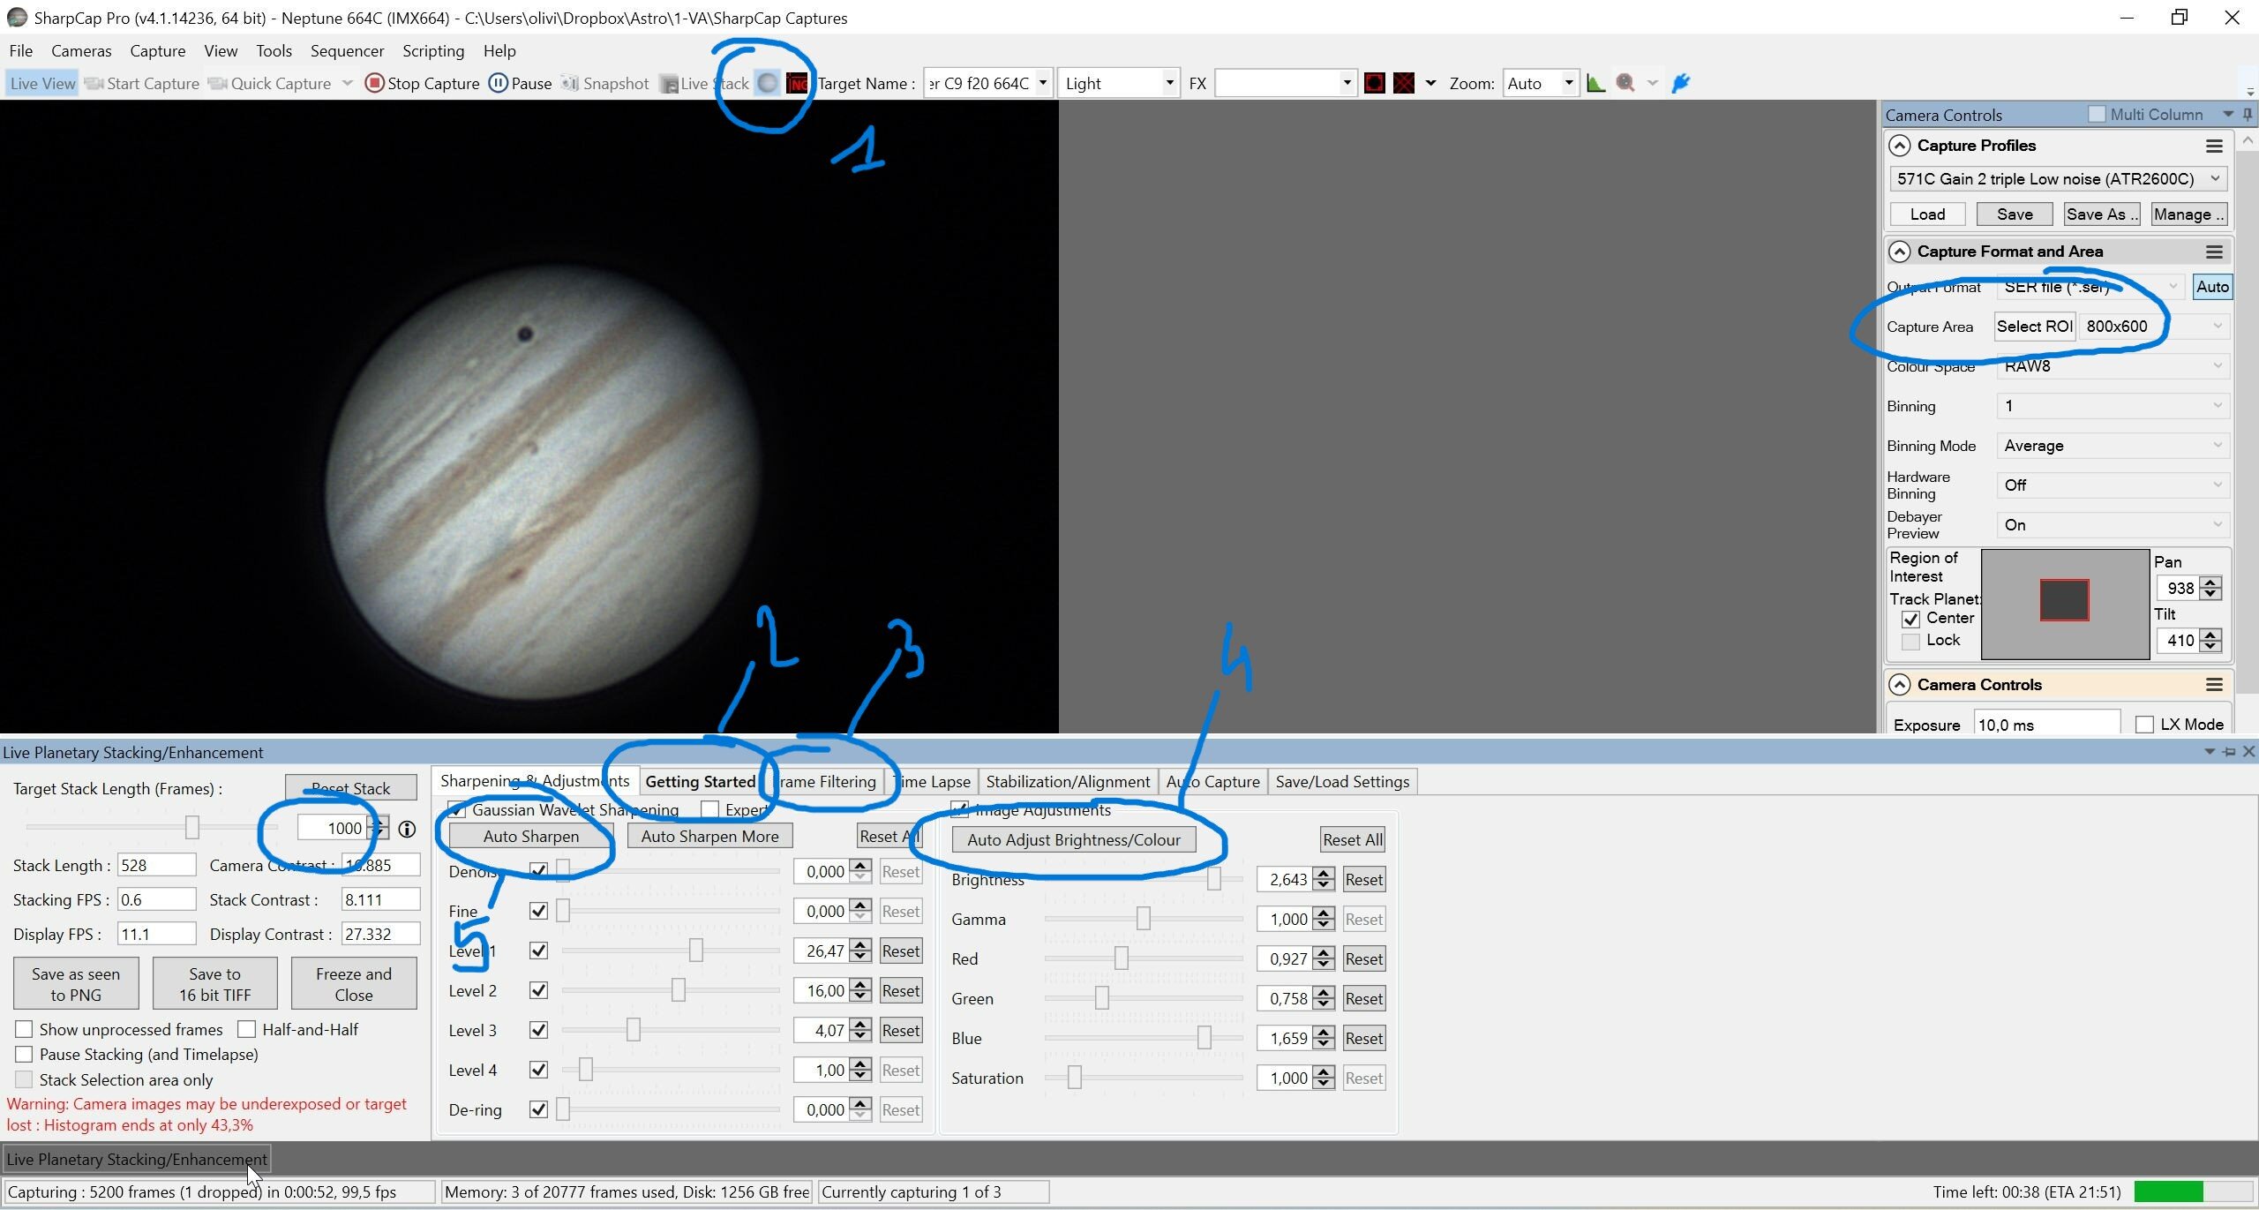Click the Saturation slider handle

pos(1074,1078)
